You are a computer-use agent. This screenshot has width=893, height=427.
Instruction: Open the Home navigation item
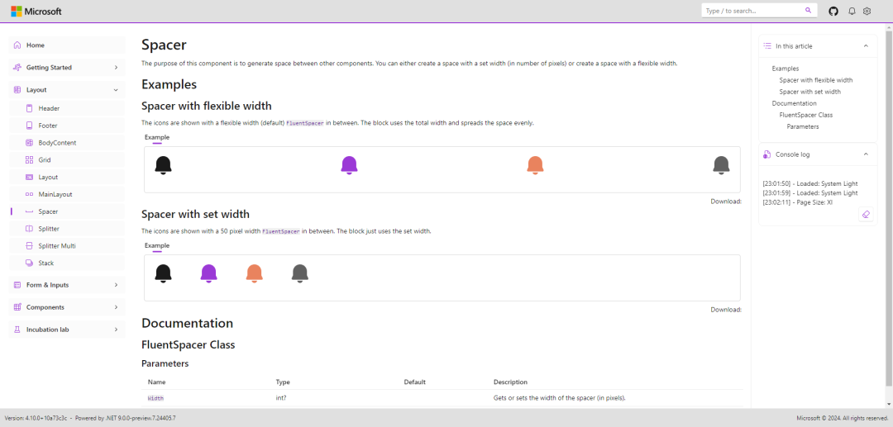(x=36, y=45)
